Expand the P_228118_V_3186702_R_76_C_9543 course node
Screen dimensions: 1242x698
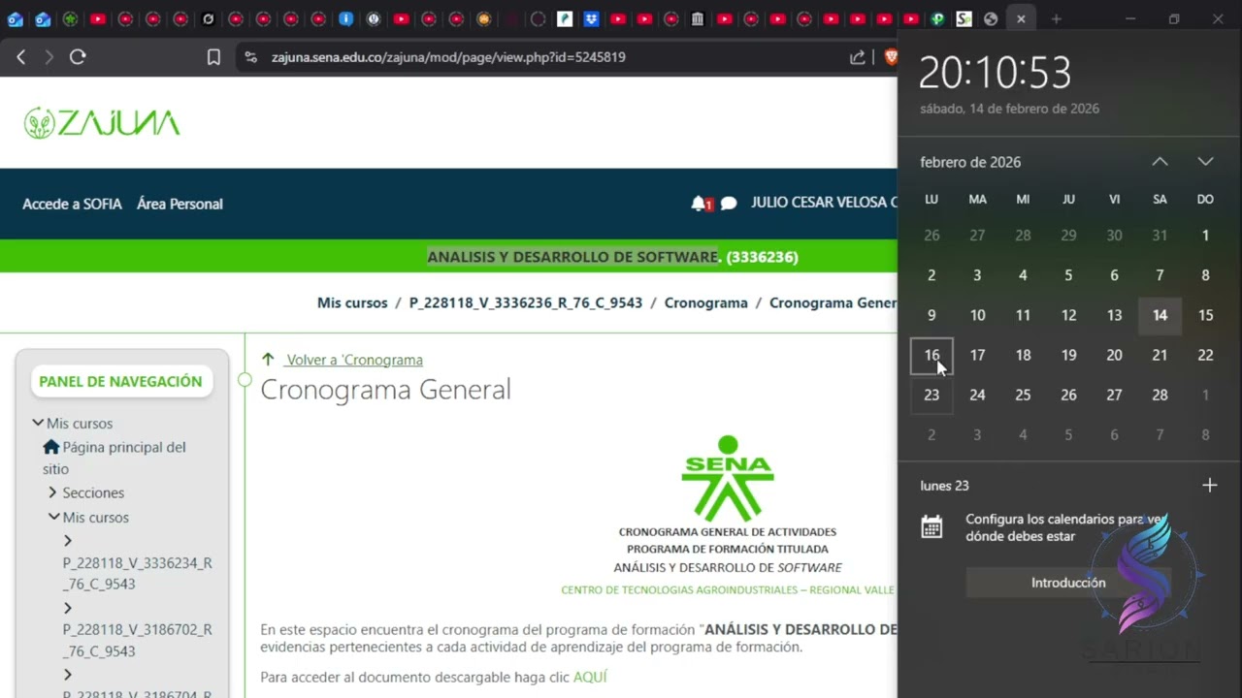pos(67,608)
